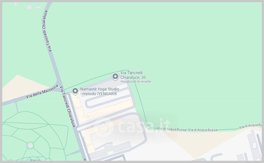Open Namastè Yoga Studio - metodo IYENGAR label

100,92
